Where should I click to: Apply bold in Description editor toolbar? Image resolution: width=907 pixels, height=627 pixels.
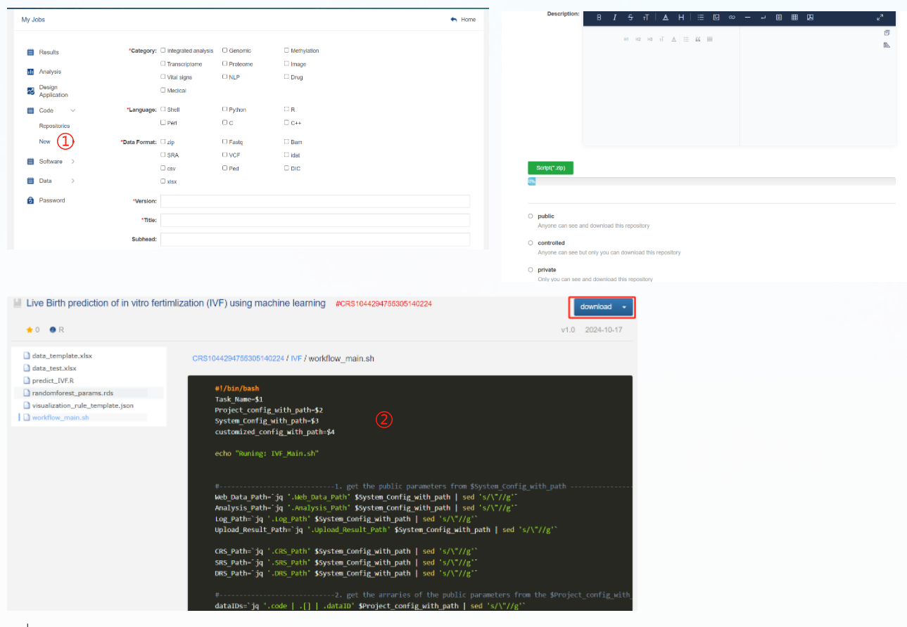pos(599,18)
